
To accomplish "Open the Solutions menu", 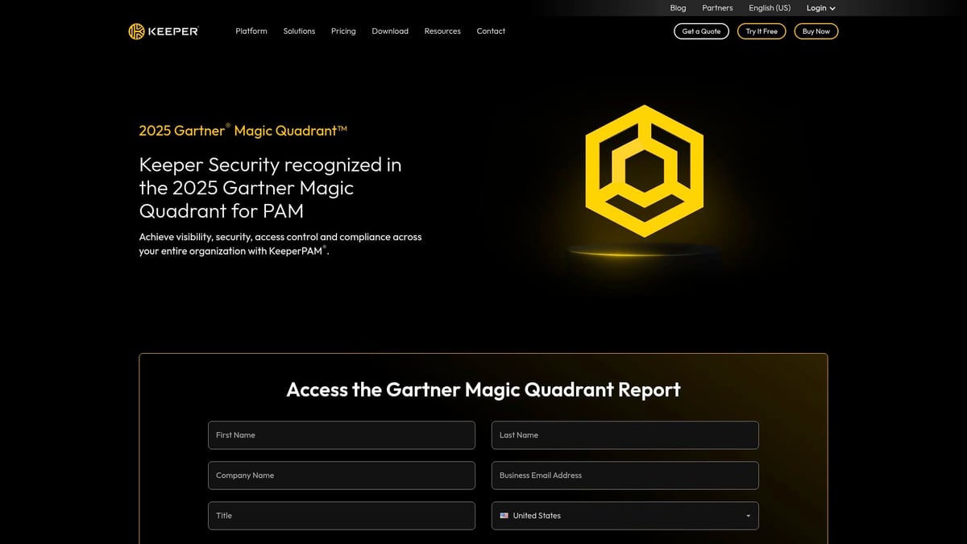I will coord(299,31).
